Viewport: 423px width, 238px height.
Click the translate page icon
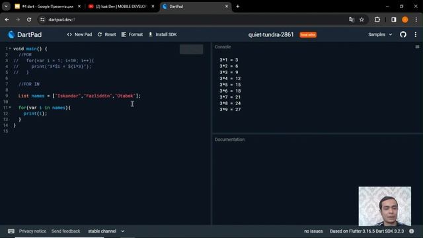click(x=351, y=20)
